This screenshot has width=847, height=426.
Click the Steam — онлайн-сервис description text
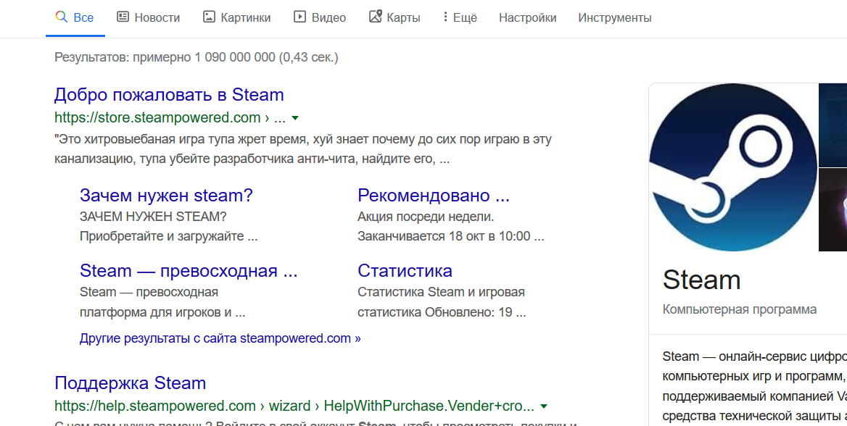coord(755,386)
